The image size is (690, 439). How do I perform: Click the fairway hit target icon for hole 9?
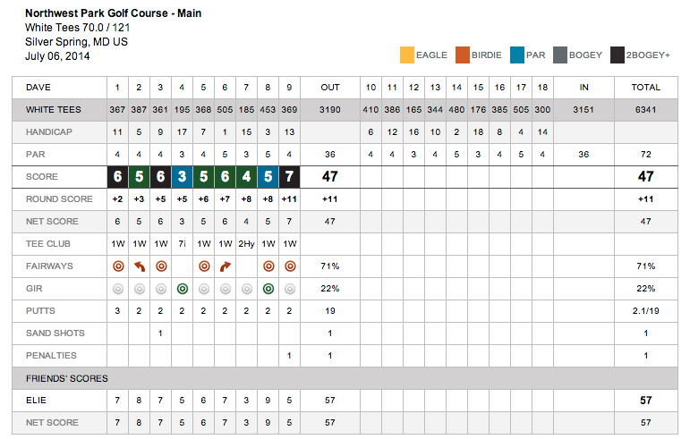click(289, 266)
